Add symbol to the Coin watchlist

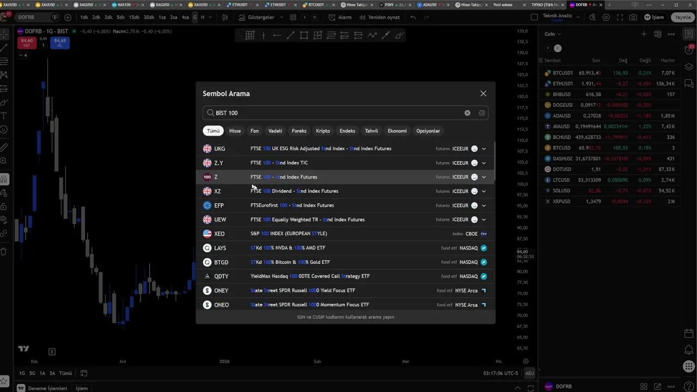click(644, 34)
